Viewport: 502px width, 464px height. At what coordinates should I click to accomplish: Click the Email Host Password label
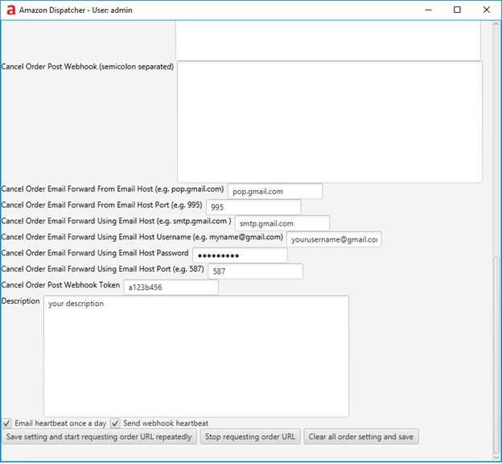point(95,253)
